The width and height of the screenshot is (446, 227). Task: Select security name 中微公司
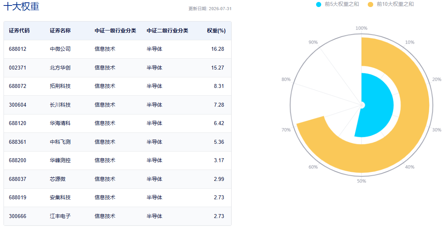[x=60, y=49]
